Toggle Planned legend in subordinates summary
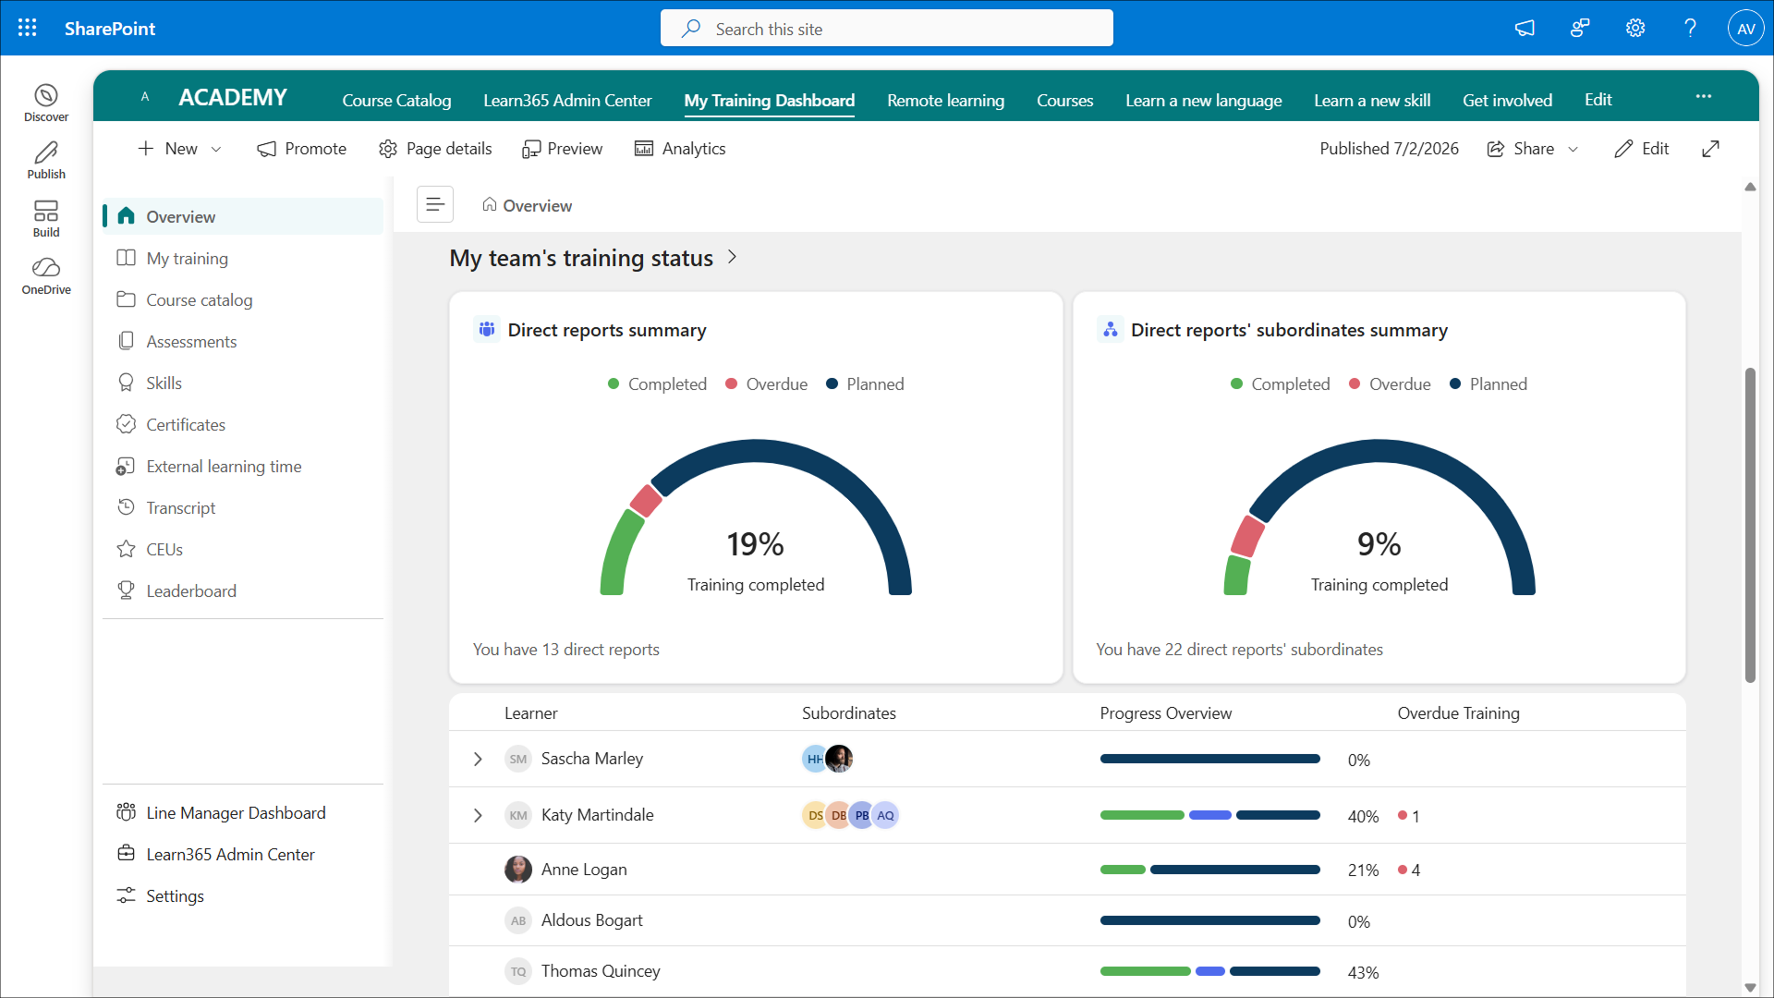 pos(1488,383)
